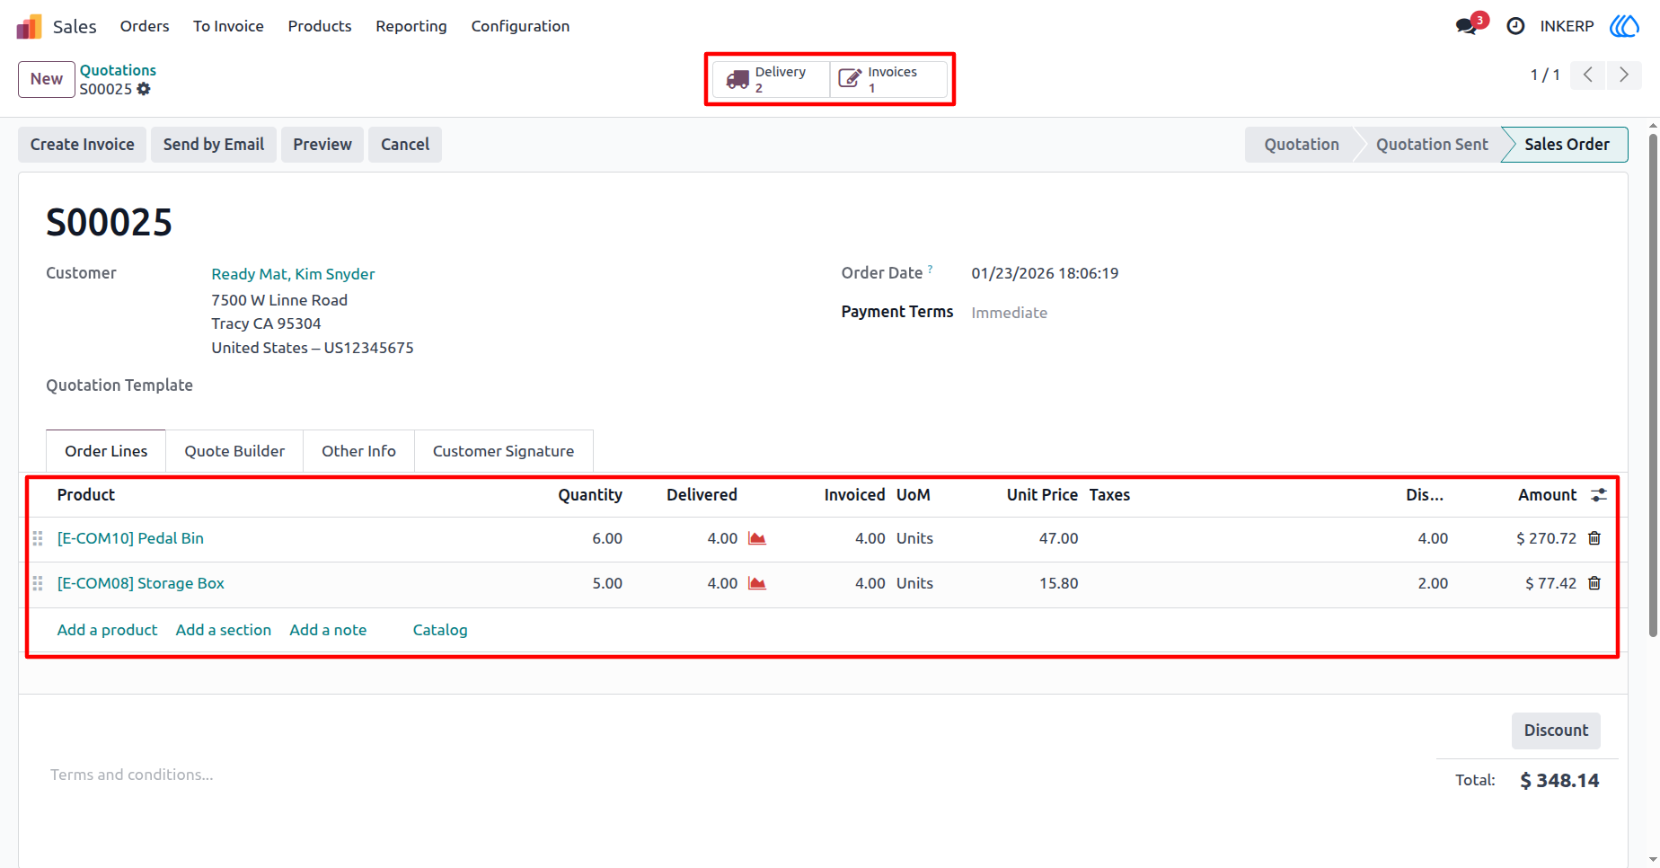Select the Order Lines tab
The width and height of the screenshot is (1660, 868).
106,451
